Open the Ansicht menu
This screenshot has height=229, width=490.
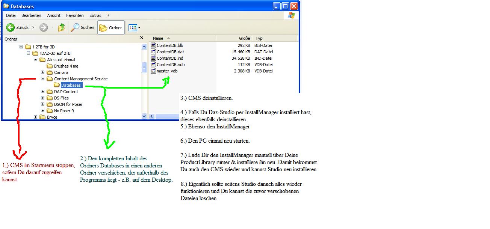click(54, 15)
